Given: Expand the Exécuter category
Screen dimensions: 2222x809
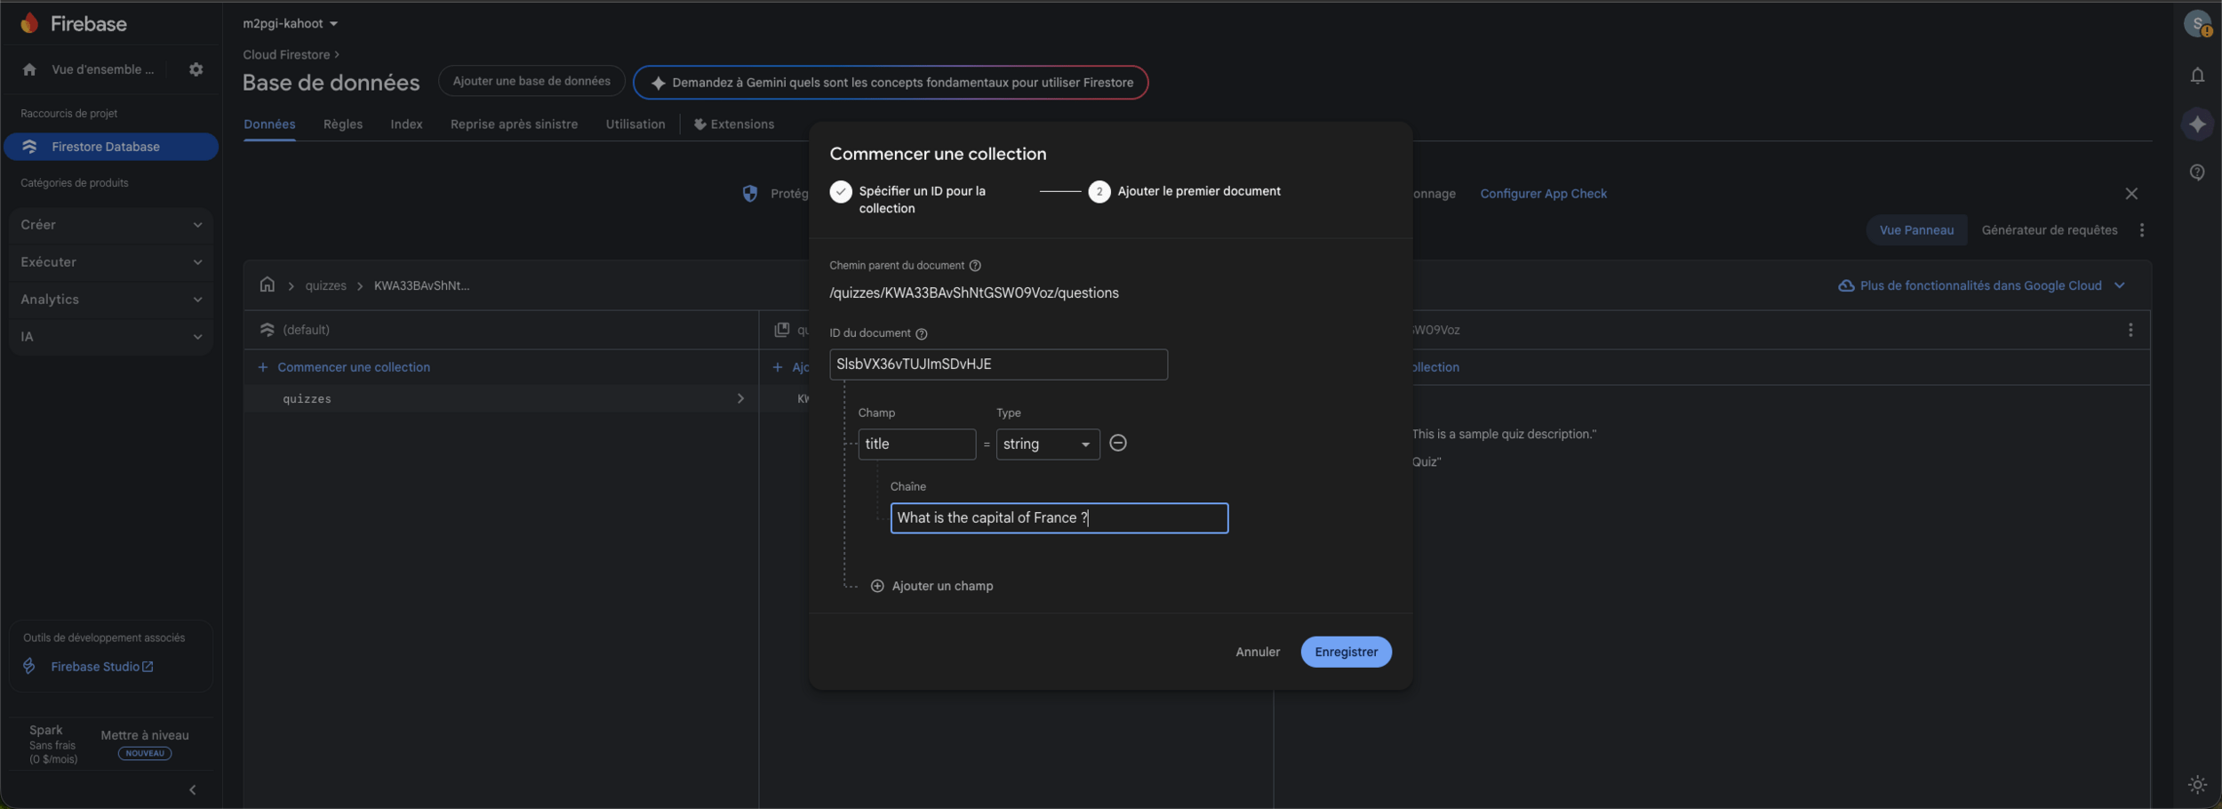Looking at the screenshot, I should pos(111,262).
